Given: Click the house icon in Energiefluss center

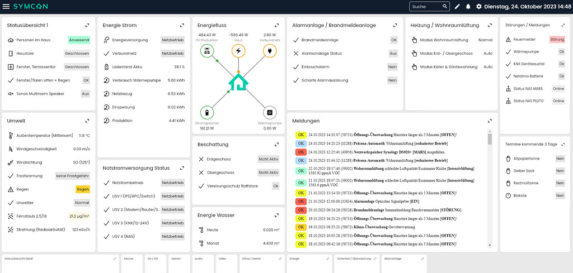Looking at the screenshot, I should [238, 84].
